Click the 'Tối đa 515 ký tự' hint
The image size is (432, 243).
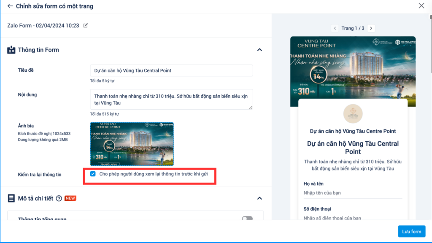click(x=105, y=114)
